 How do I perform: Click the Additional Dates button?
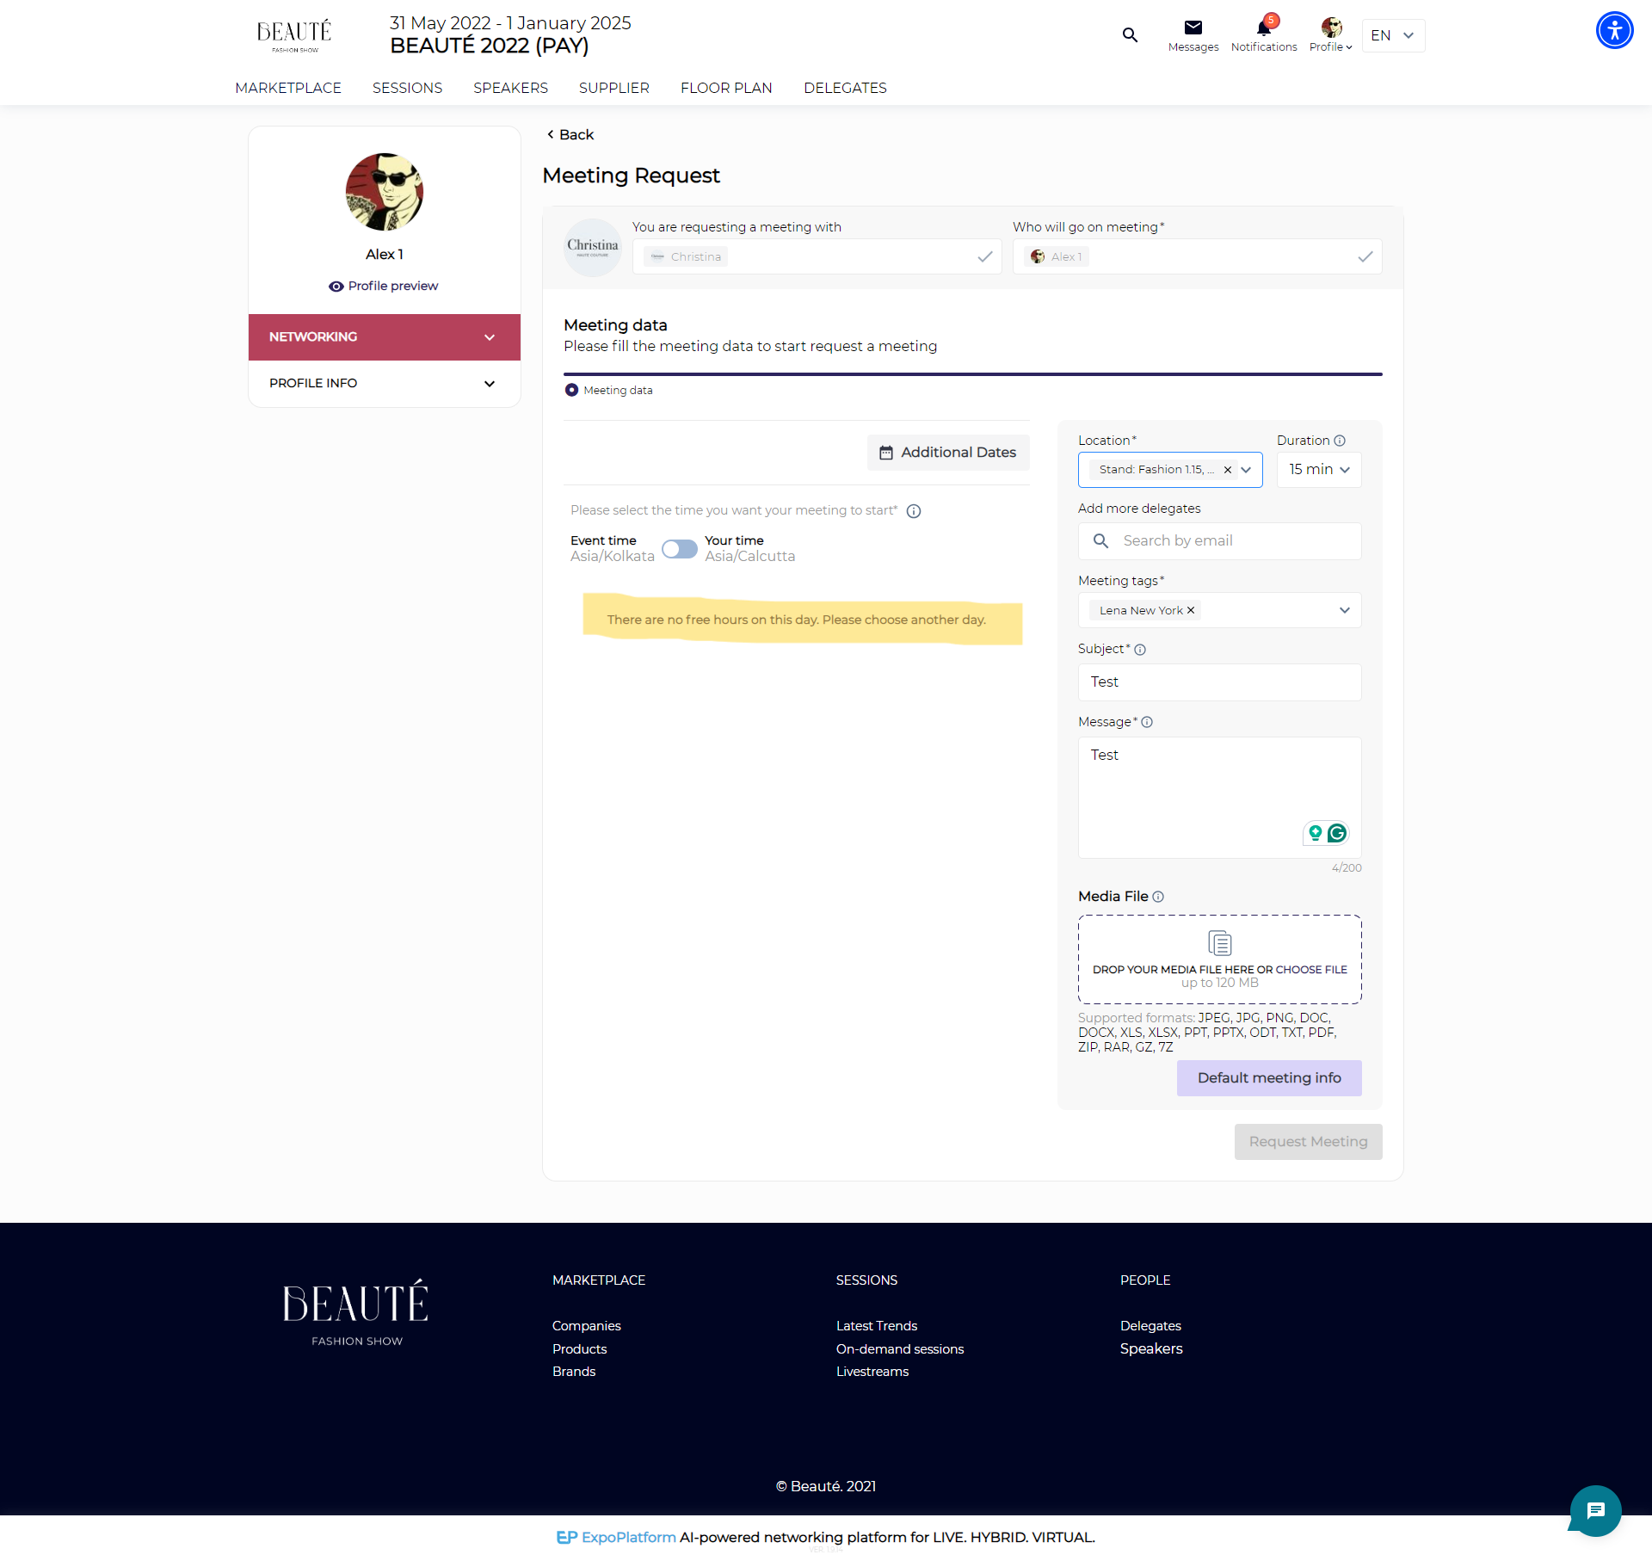click(947, 453)
